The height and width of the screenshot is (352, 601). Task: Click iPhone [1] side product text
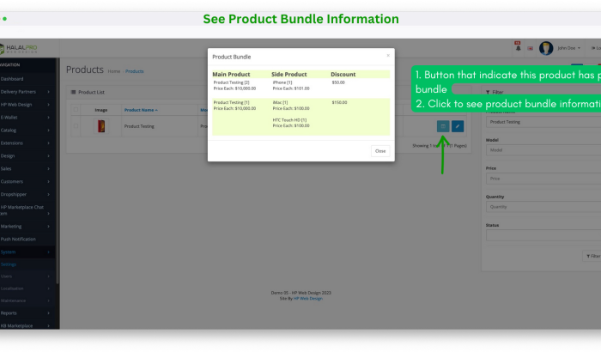click(282, 82)
